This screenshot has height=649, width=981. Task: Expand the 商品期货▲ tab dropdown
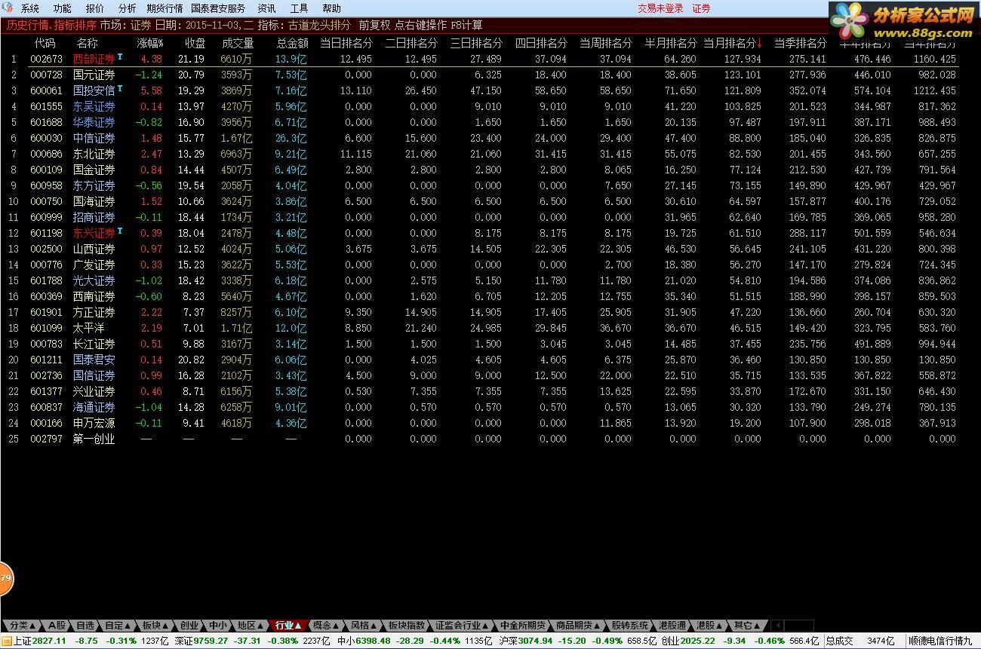click(579, 626)
